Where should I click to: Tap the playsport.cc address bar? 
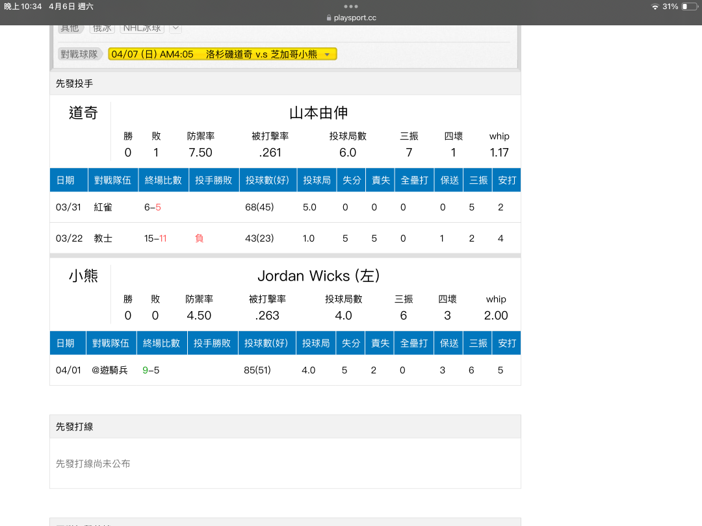point(351,18)
